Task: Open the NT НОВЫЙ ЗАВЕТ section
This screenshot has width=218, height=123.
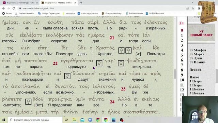Action: 201,33
